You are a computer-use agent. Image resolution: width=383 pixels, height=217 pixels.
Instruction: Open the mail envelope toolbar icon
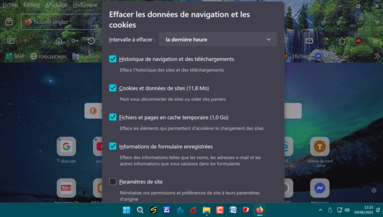point(309,41)
